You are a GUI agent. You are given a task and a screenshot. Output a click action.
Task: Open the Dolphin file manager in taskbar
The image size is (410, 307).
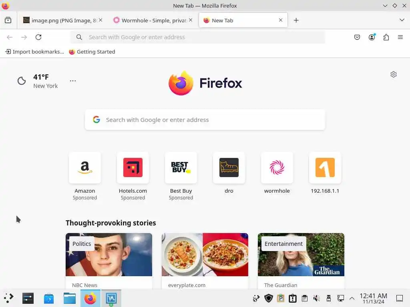point(70,298)
